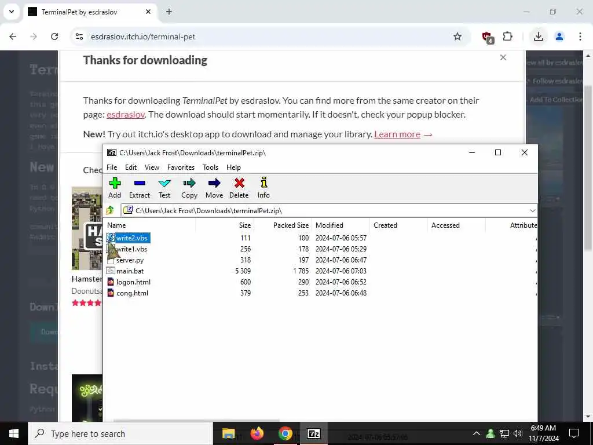Extract files using the Extract toolbar icon
The width and height of the screenshot is (593, 445).
139,188
